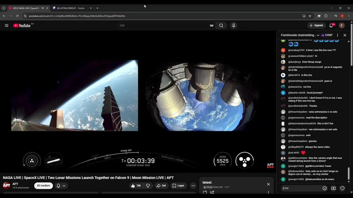Go to YouTube home via logo
353x198 pixels.
[22, 26]
